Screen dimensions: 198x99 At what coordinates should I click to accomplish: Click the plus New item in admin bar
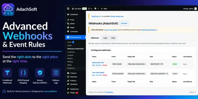click(x=104, y=9)
